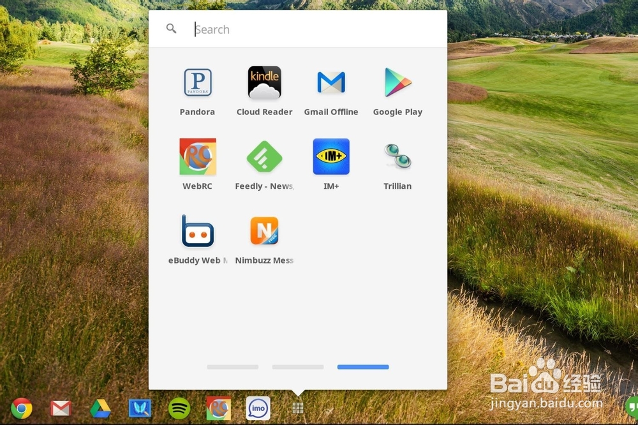Open Google Drive from the shelf

[x=100, y=408]
